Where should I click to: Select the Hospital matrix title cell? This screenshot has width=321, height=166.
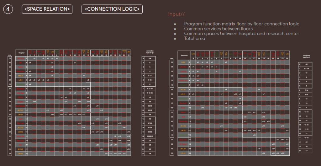[22, 53]
